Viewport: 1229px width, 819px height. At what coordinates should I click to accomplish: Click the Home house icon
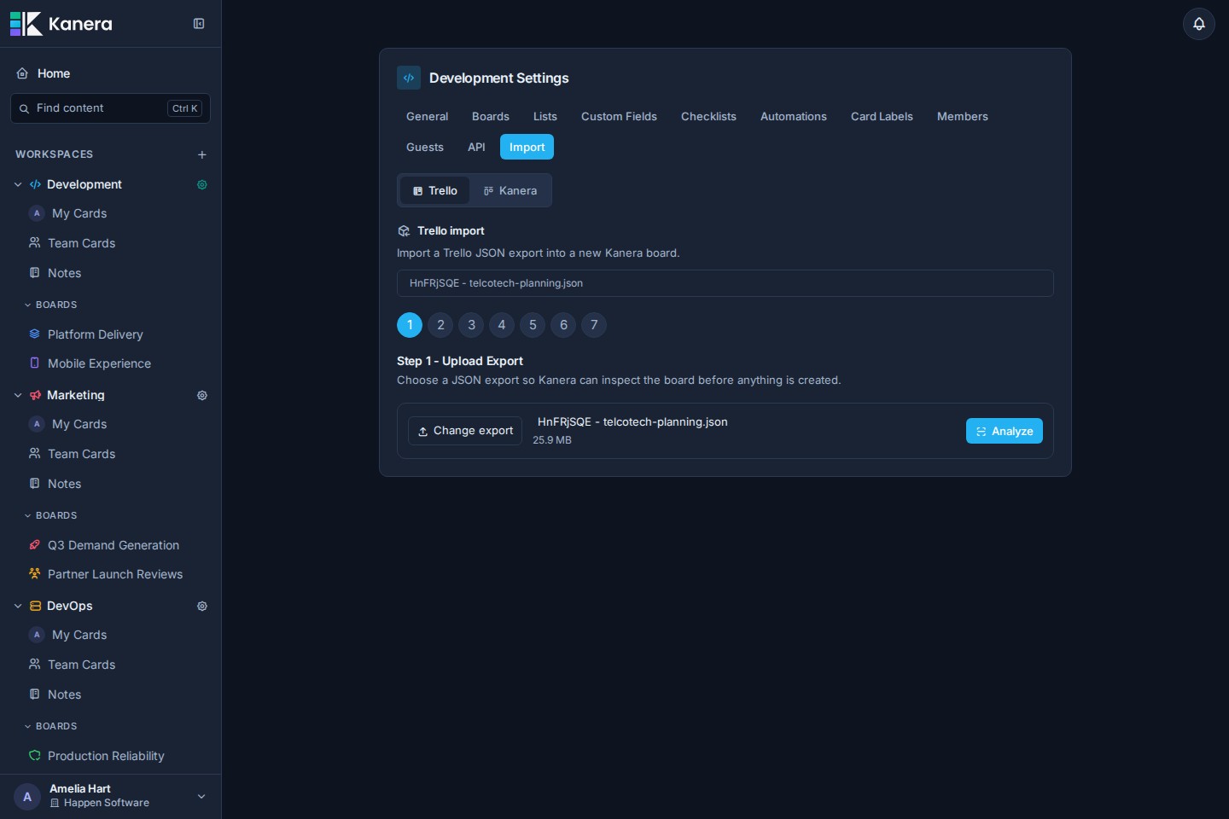tap(23, 73)
